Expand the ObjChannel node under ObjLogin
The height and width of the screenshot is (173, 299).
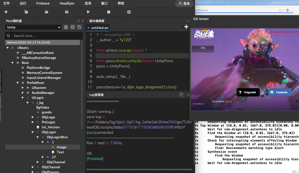[38, 162]
